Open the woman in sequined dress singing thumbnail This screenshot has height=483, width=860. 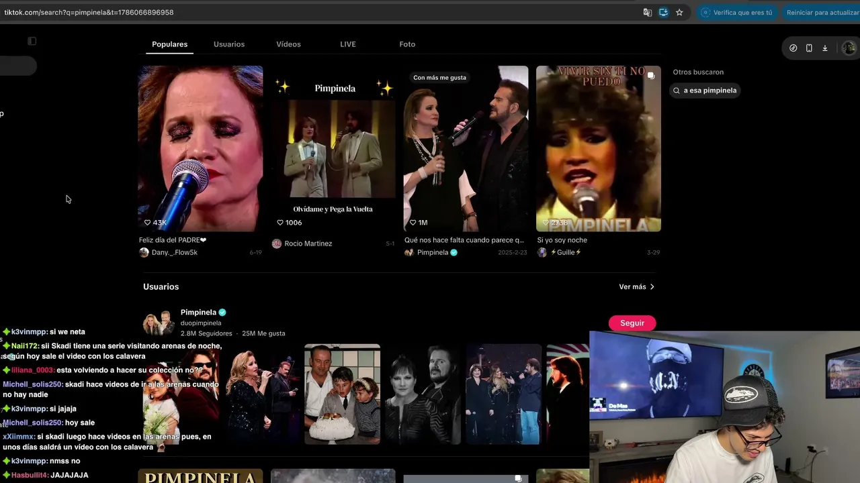[x=261, y=394]
